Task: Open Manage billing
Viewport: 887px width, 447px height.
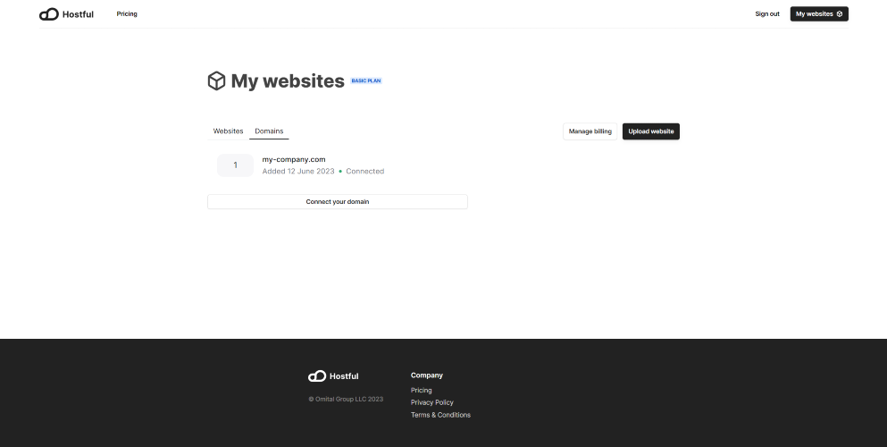Action: [590, 131]
